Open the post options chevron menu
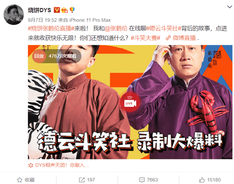This screenshot has height=184, width=234. (229, 7)
